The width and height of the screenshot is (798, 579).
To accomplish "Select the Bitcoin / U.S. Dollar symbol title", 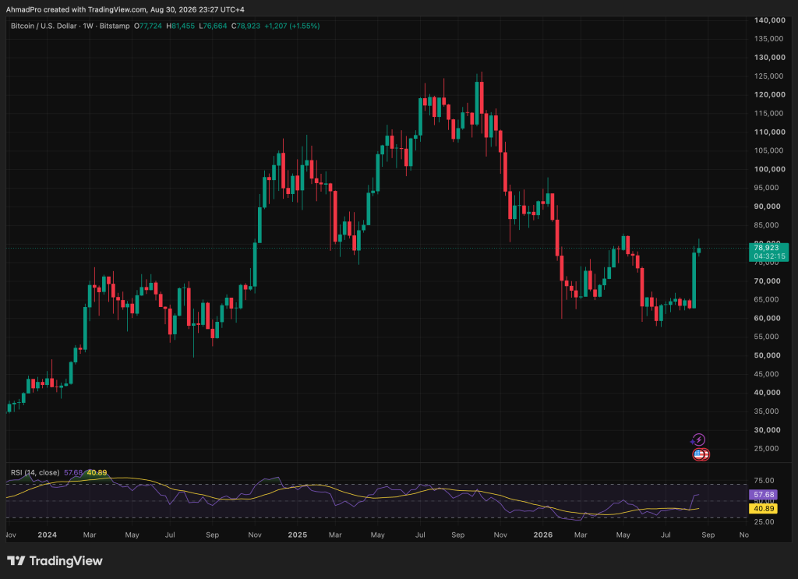I will point(44,26).
